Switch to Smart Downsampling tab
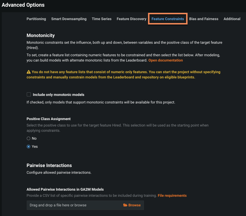The height and width of the screenshot is (216, 246). tap(69, 19)
